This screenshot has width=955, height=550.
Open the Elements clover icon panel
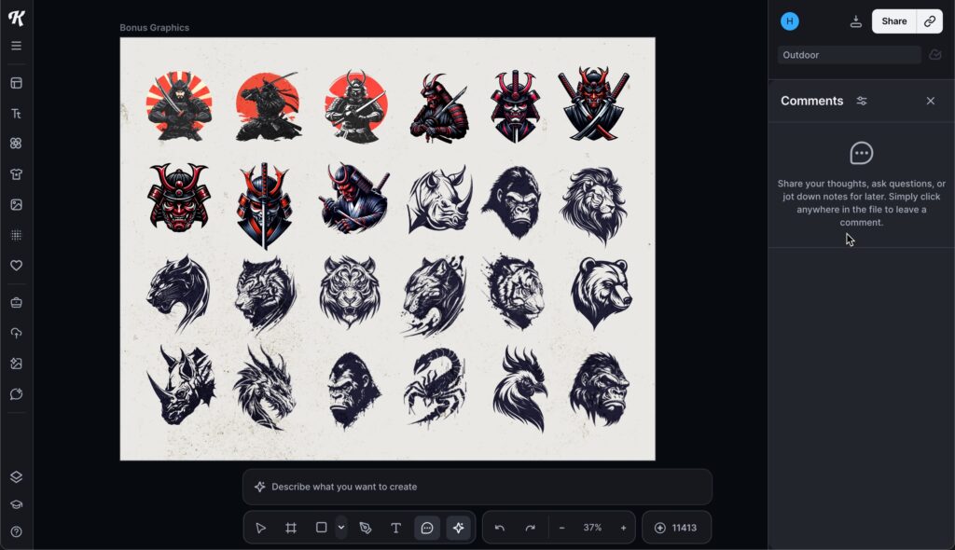tap(17, 144)
